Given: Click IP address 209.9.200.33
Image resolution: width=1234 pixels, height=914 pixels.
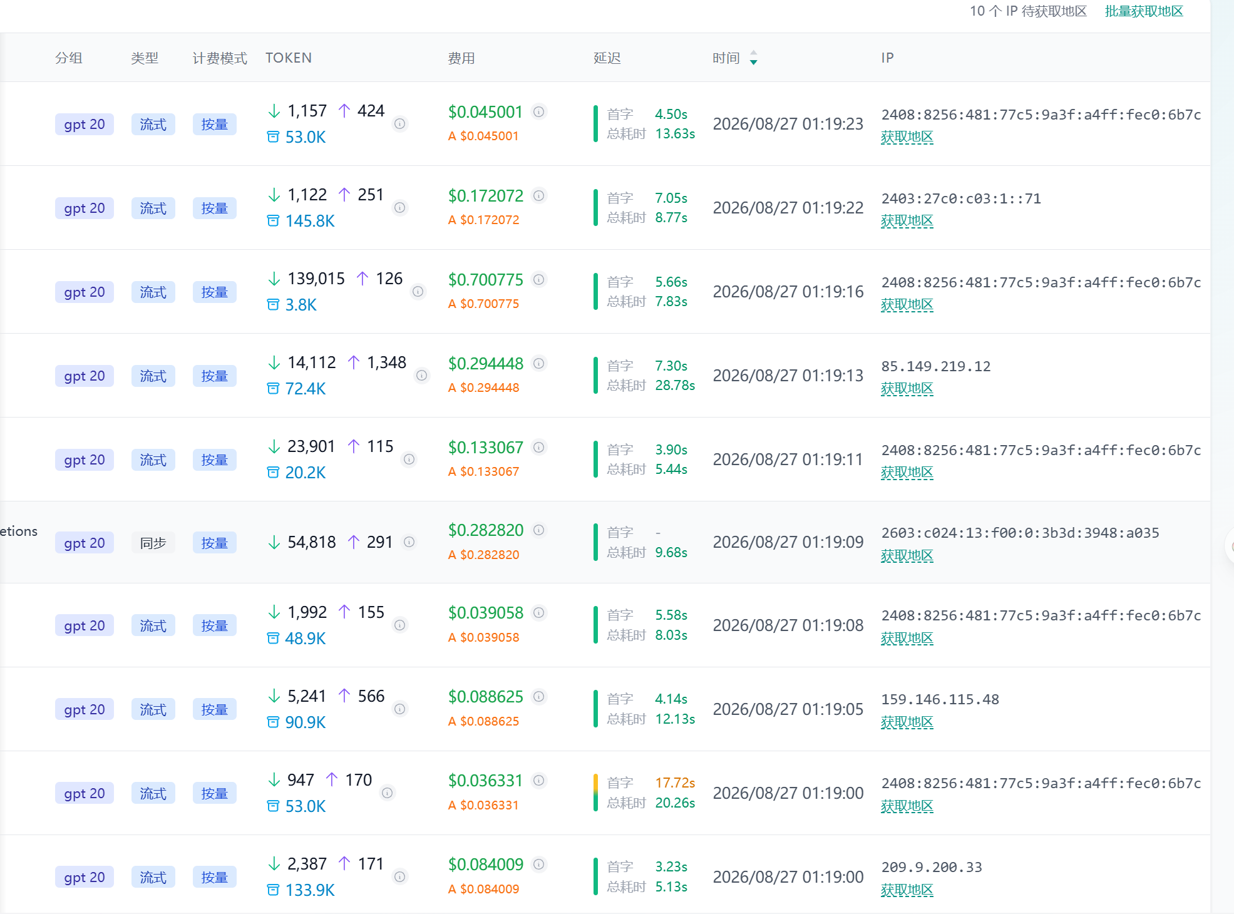Looking at the screenshot, I should pos(932,867).
